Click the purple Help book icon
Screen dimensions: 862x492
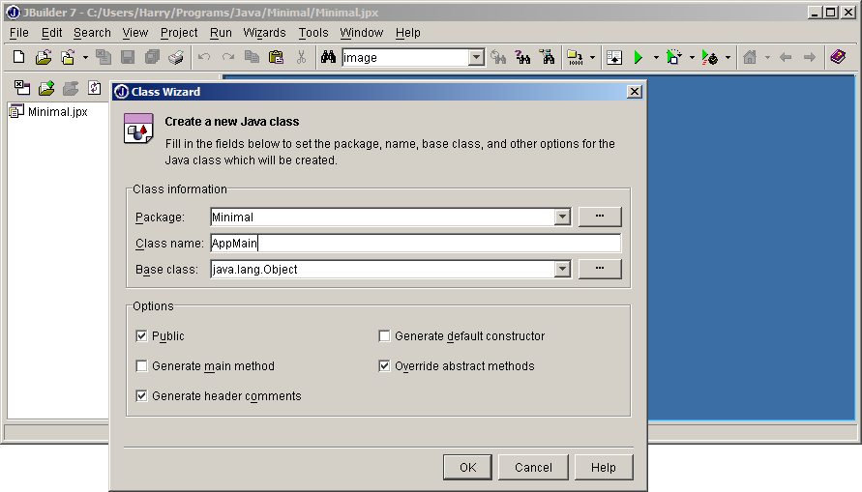(x=838, y=57)
